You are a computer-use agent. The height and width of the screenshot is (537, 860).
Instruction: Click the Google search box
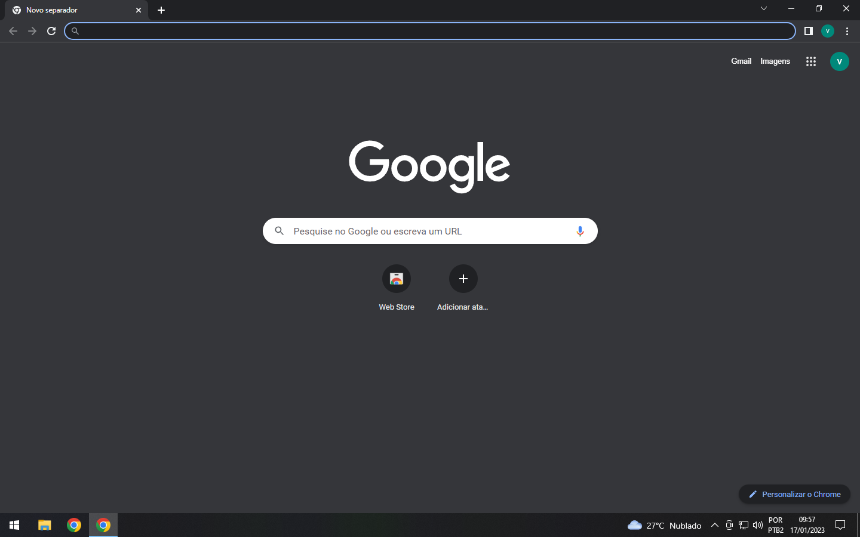point(430,231)
